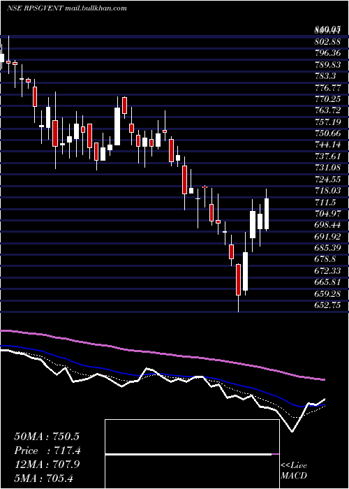Click the 12MA : 707.9 readout
Viewport: 349px width, 489px height.
(47, 465)
